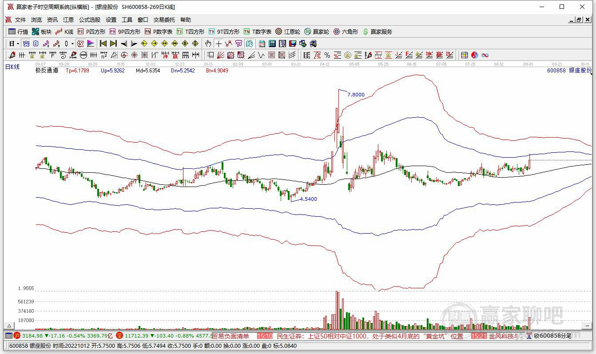
Task: Select the crosshair cursor tool
Action: click(218, 44)
